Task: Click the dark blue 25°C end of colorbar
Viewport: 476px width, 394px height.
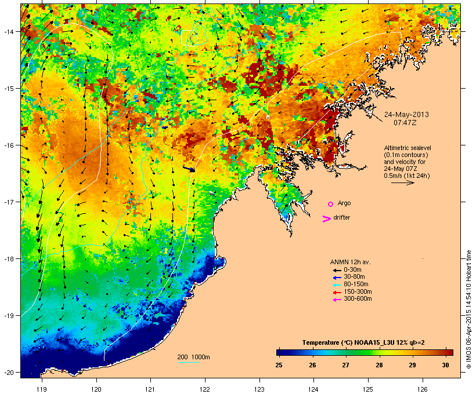Action: coord(279,352)
